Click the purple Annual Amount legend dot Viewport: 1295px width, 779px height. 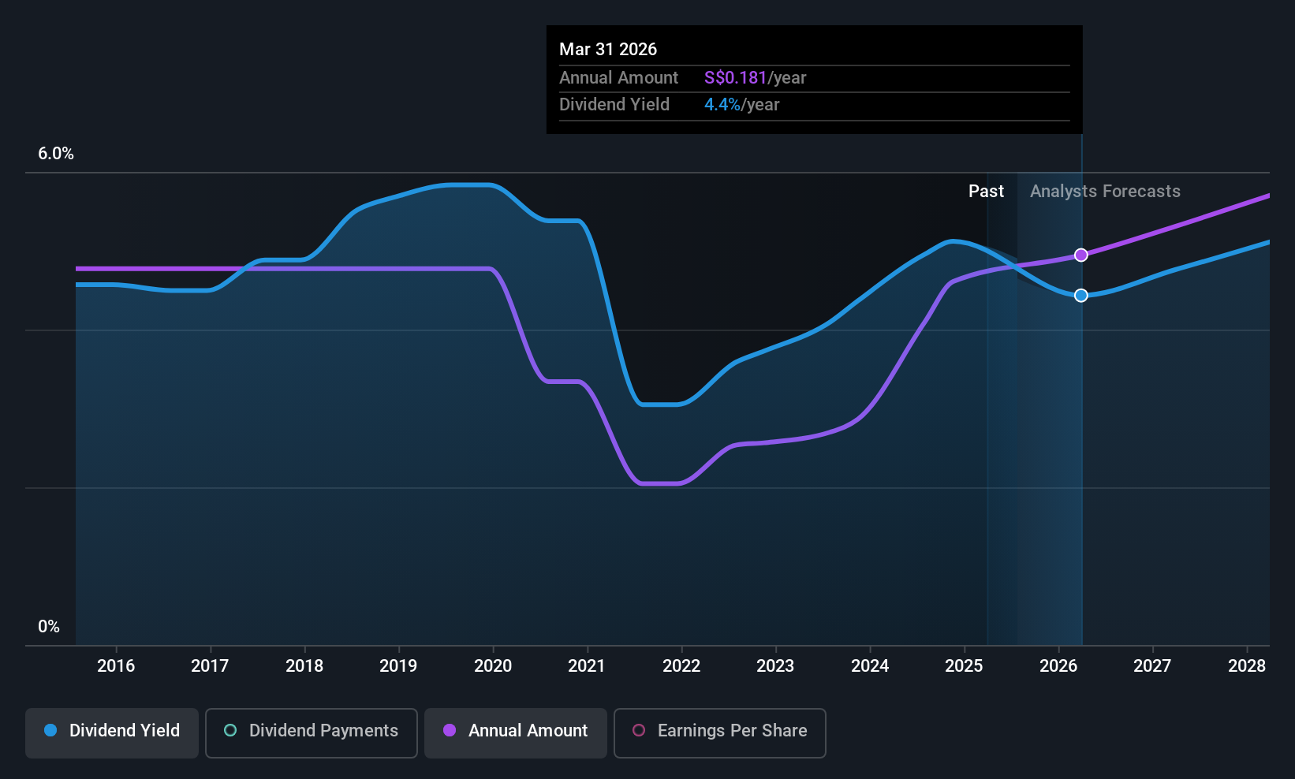click(450, 730)
